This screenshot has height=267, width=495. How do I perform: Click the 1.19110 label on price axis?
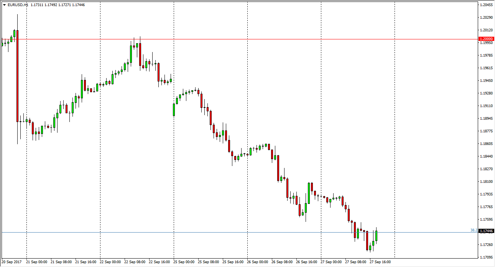(x=486, y=106)
